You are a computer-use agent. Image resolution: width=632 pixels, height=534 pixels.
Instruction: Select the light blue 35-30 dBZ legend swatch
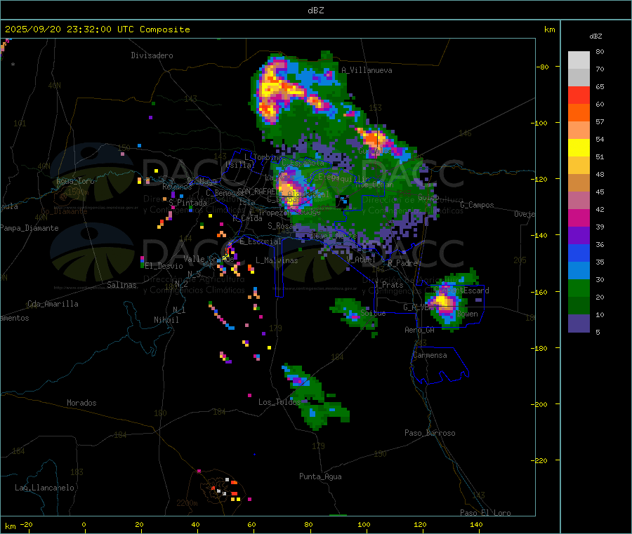point(579,271)
